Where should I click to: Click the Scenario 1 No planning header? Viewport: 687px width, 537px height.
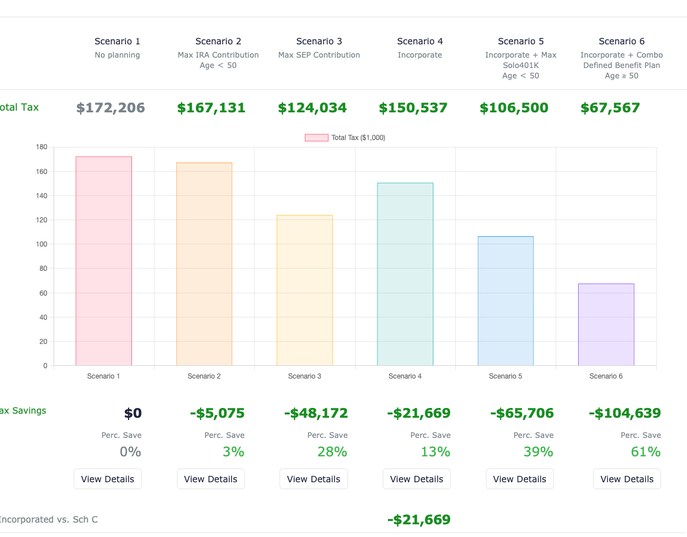tap(118, 47)
